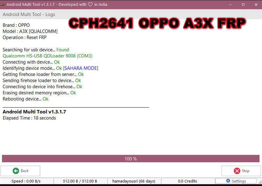Click the red X stop icon
This screenshot has height=186, width=262.
tap(237, 171)
